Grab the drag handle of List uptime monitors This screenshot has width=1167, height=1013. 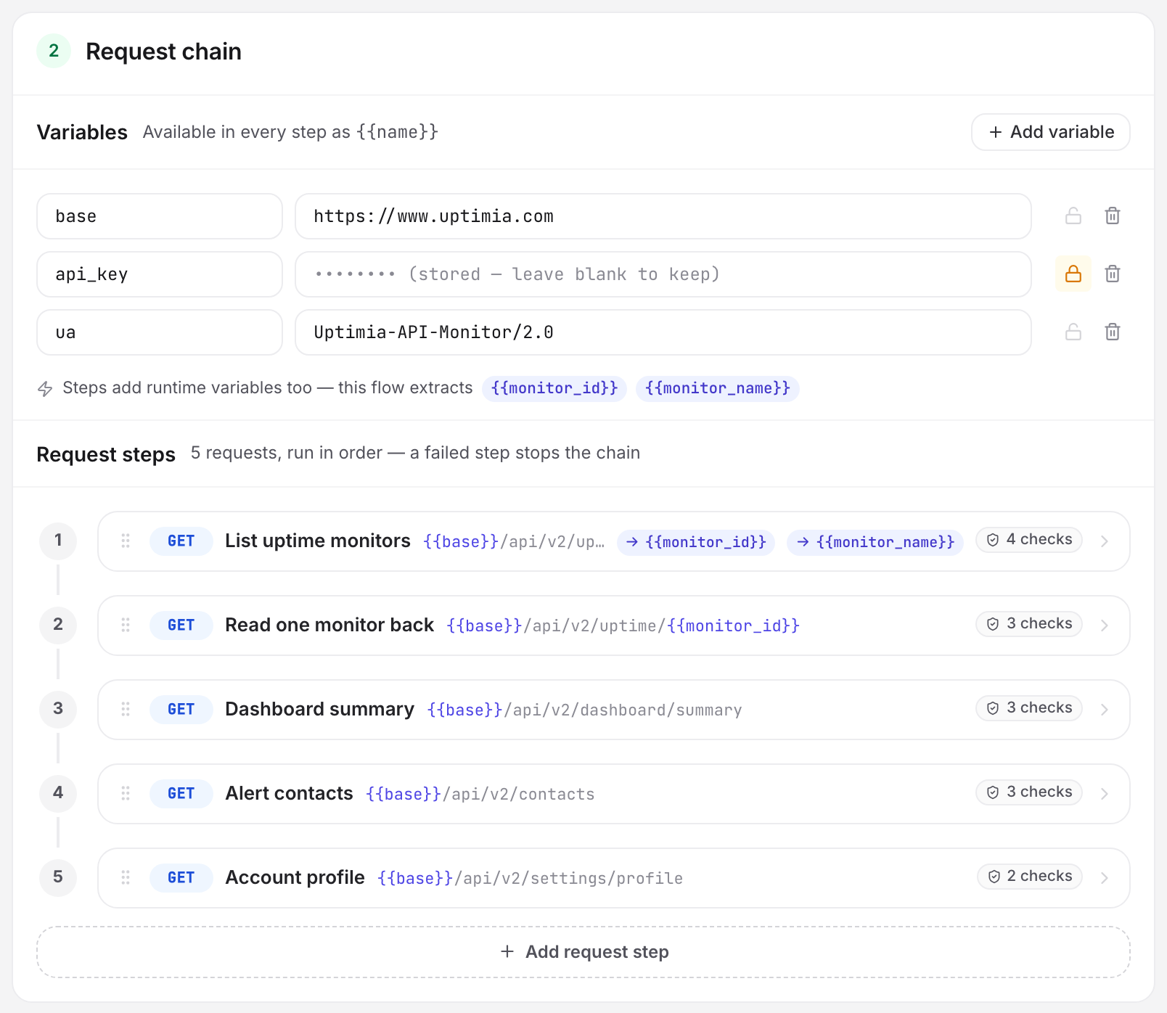pyautogui.click(x=126, y=541)
